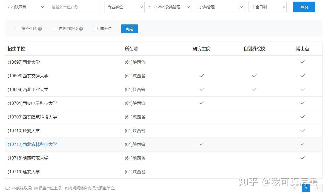Click 研究生院 checkmark in 西北工业大学 row

tap(202, 89)
